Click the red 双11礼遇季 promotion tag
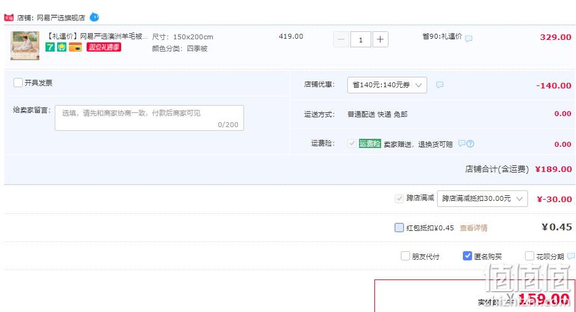The width and height of the screenshot is (576, 312). pyautogui.click(x=104, y=47)
